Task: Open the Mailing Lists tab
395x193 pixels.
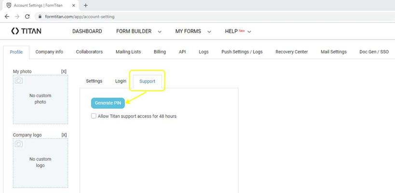Action: point(128,52)
